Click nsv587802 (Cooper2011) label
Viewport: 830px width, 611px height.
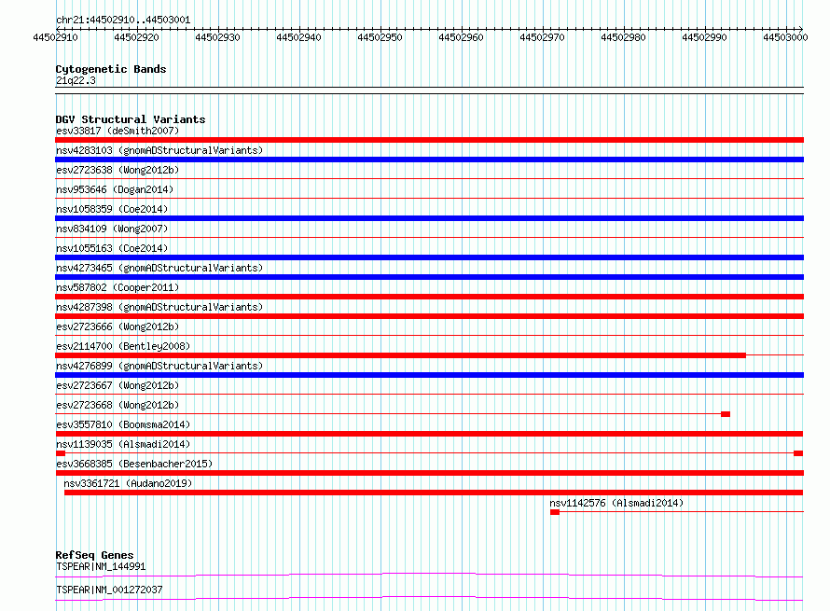(x=118, y=287)
